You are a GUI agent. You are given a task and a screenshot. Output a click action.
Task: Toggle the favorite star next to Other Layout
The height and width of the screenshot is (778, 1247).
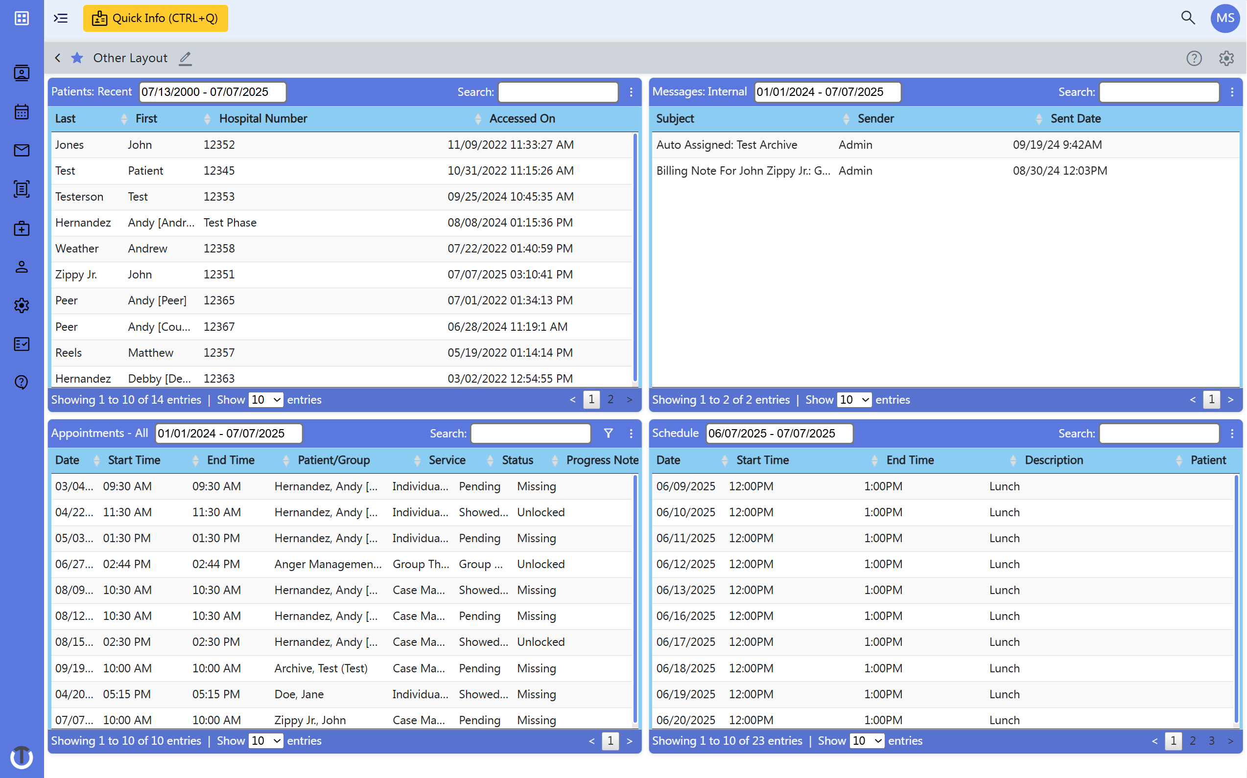(x=77, y=58)
